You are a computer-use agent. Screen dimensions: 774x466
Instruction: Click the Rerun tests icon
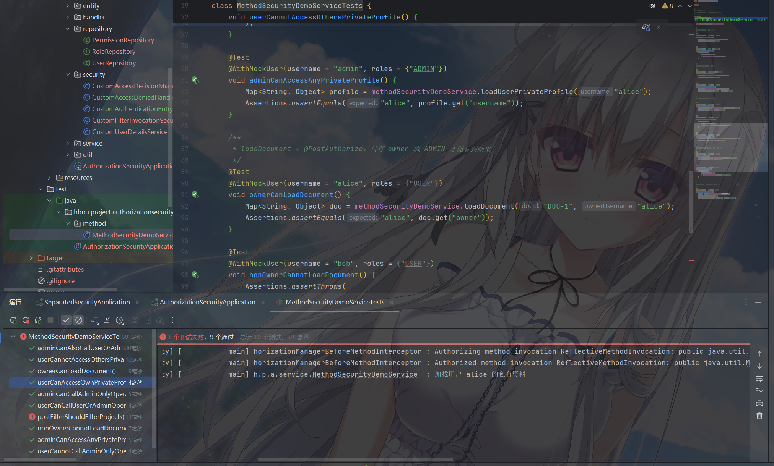click(x=13, y=320)
